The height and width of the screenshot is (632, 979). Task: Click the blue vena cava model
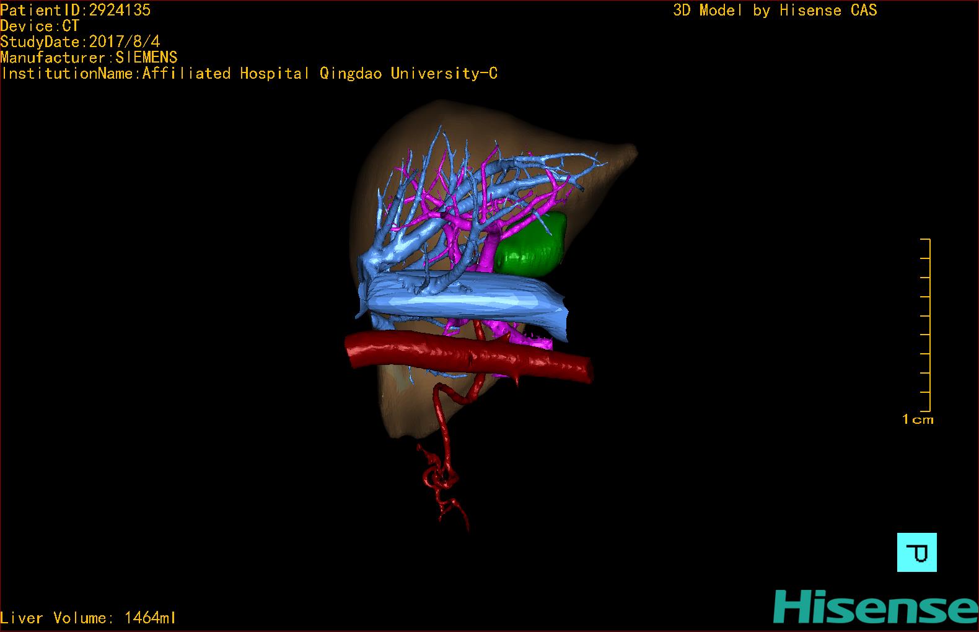click(x=465, y=305)
